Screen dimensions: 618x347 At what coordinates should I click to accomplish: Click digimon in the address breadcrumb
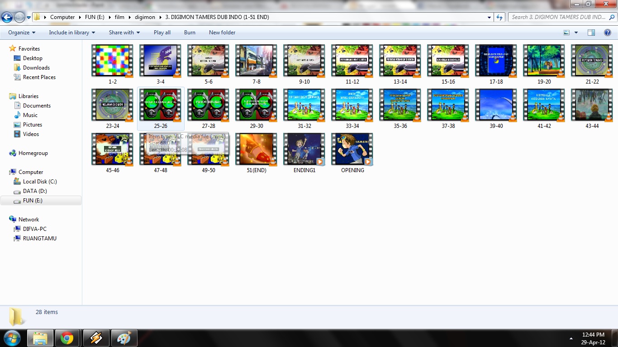tap(145, 17)
